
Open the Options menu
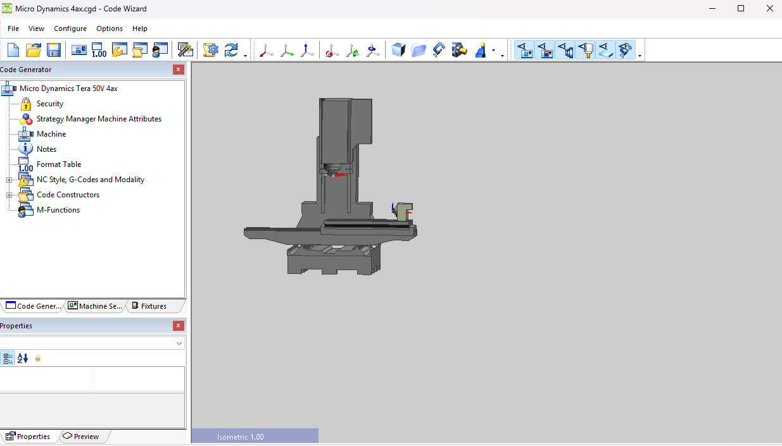coord(109,28)
